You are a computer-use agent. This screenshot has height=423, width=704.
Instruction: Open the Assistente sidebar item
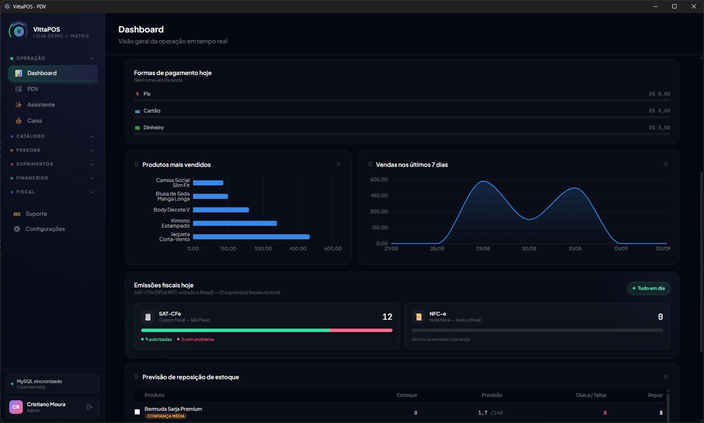53,105
